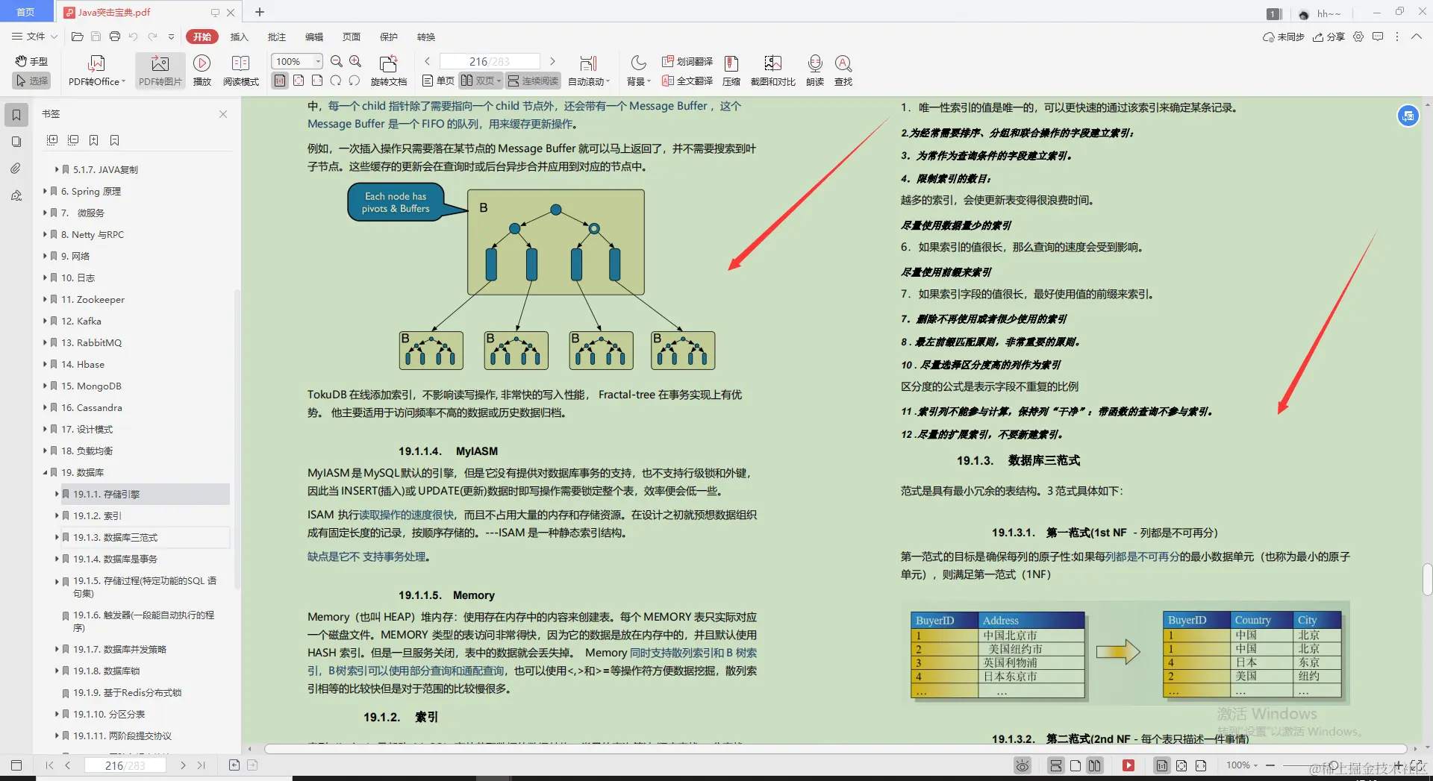
Task: Toggle 连续阅读 continuous reading mode
Action: 532,81
